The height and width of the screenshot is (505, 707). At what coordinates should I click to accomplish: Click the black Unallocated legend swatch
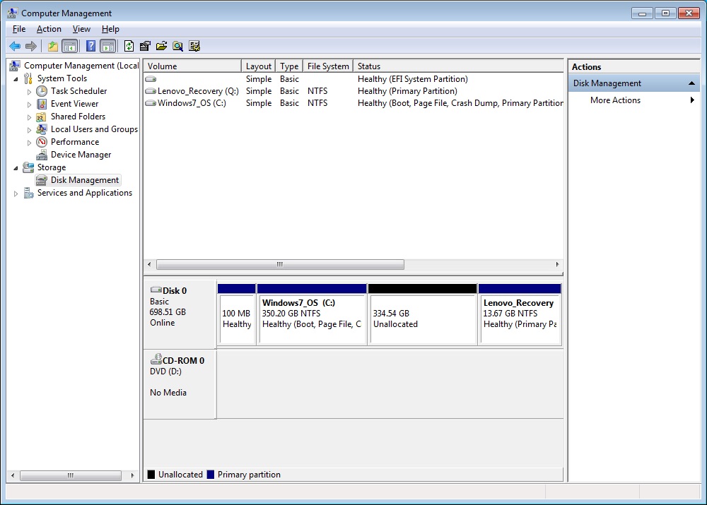151,475
